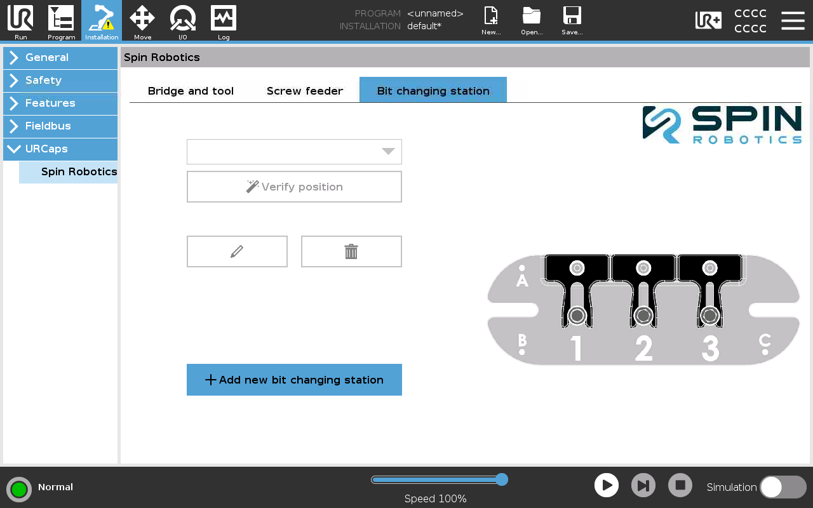813x508 pixels.
Task: Select bit holder 1 on station diagram
Action: 577,292
